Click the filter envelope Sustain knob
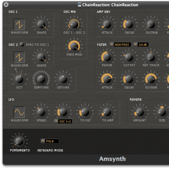 point(151,79)
